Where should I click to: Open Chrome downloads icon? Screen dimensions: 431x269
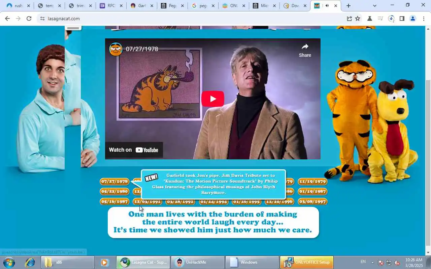pyautogui.click(x=391, y=18)
